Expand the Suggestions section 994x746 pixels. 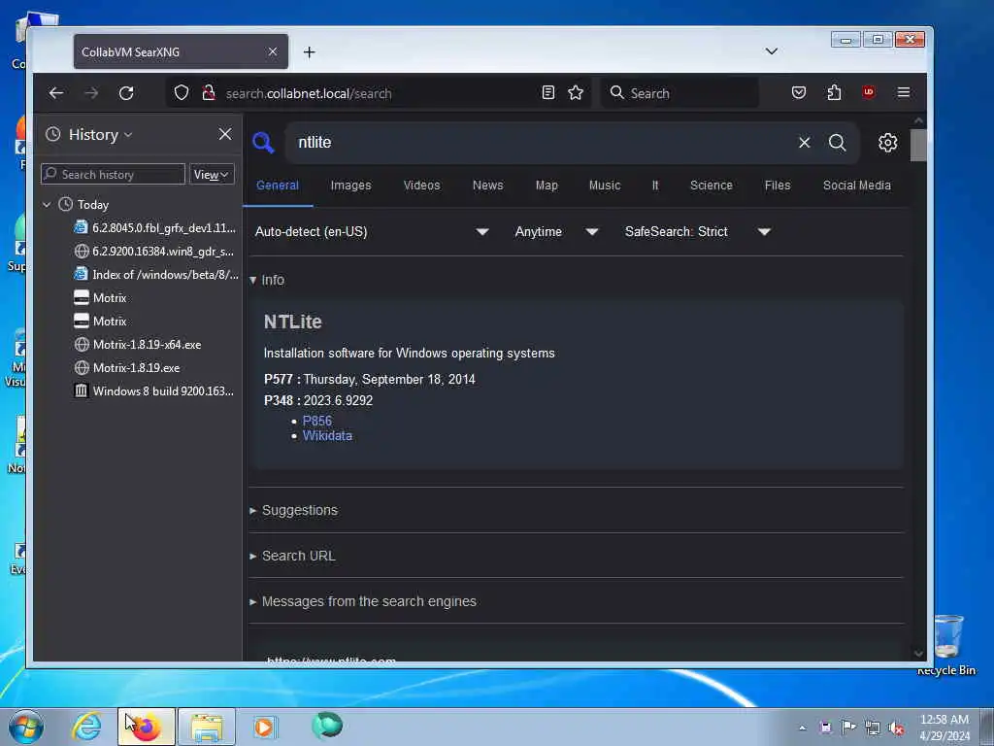[293, 510]
